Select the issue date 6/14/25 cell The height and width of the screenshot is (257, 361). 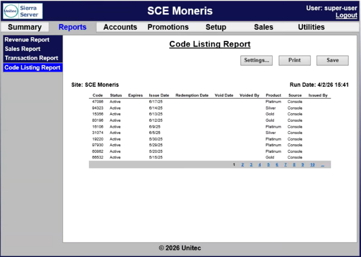156,108
